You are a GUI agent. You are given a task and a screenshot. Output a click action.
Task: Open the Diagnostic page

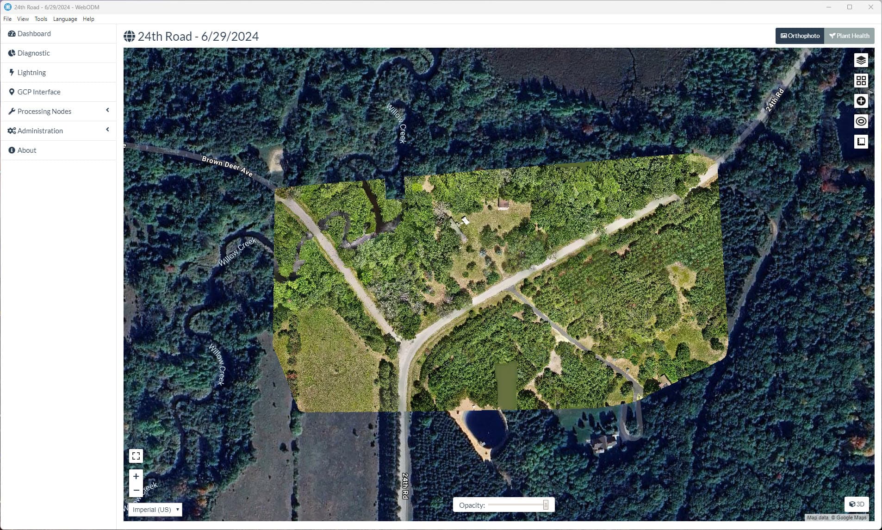(x=33, y=53)
